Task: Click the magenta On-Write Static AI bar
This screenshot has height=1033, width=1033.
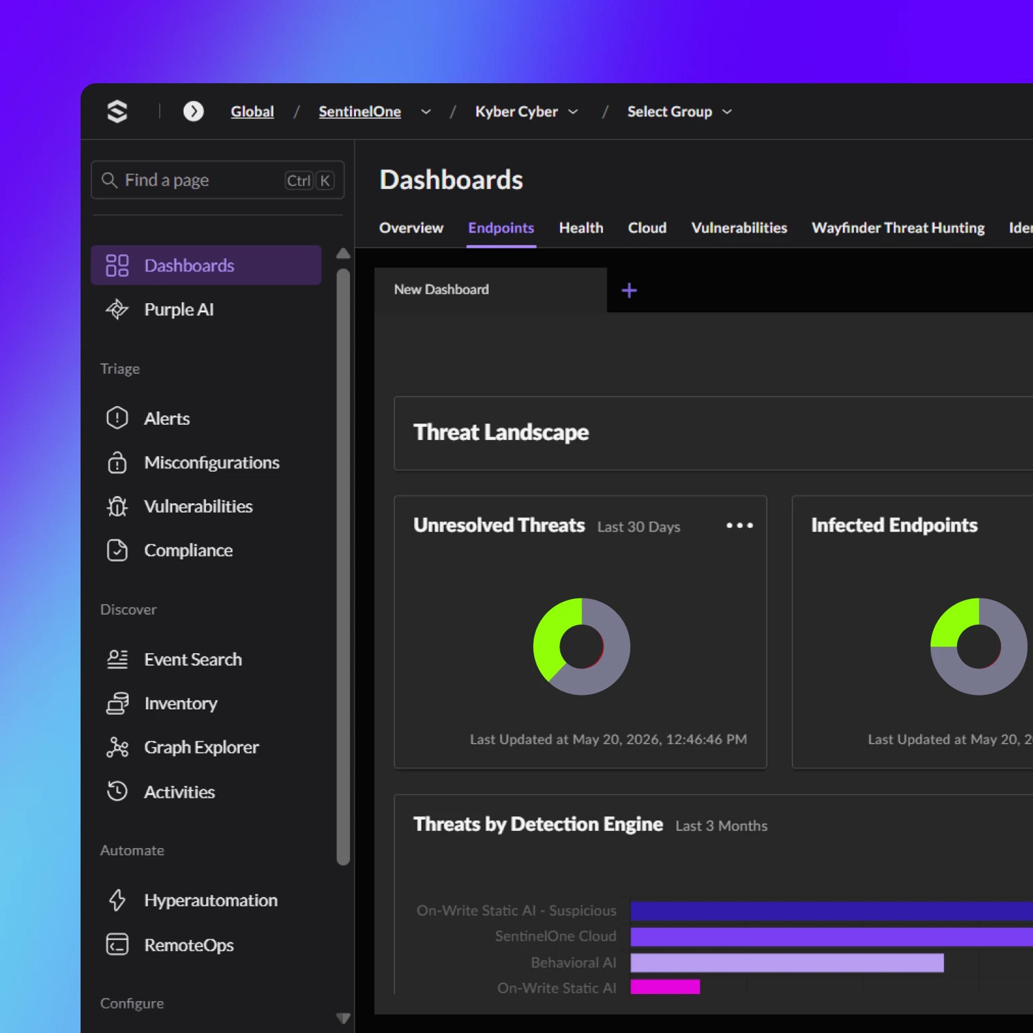Action: point(665,987)
